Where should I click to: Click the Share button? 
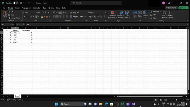pyautogui.click(x=183, y=8)
